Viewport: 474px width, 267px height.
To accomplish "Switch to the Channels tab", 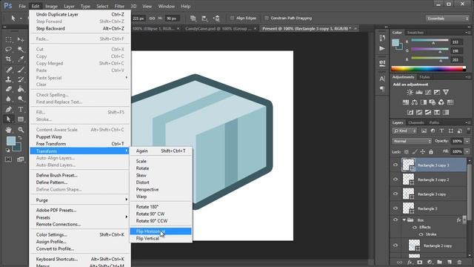I will 416,122.
